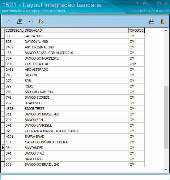Click the code 895 cell

[14, 42]
